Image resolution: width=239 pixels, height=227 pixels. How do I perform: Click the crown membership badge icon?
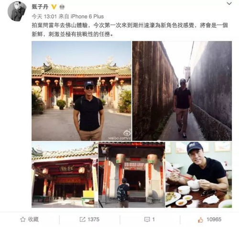pyautogui.click(x=62, y=7)
